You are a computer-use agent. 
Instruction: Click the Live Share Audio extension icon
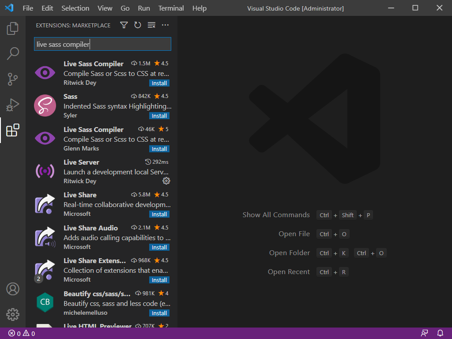[45, 237]
